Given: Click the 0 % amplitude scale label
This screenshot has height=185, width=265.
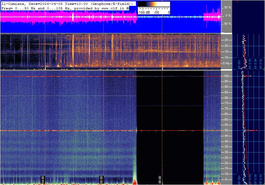Looking at the screenshot, I should [229, 15].
